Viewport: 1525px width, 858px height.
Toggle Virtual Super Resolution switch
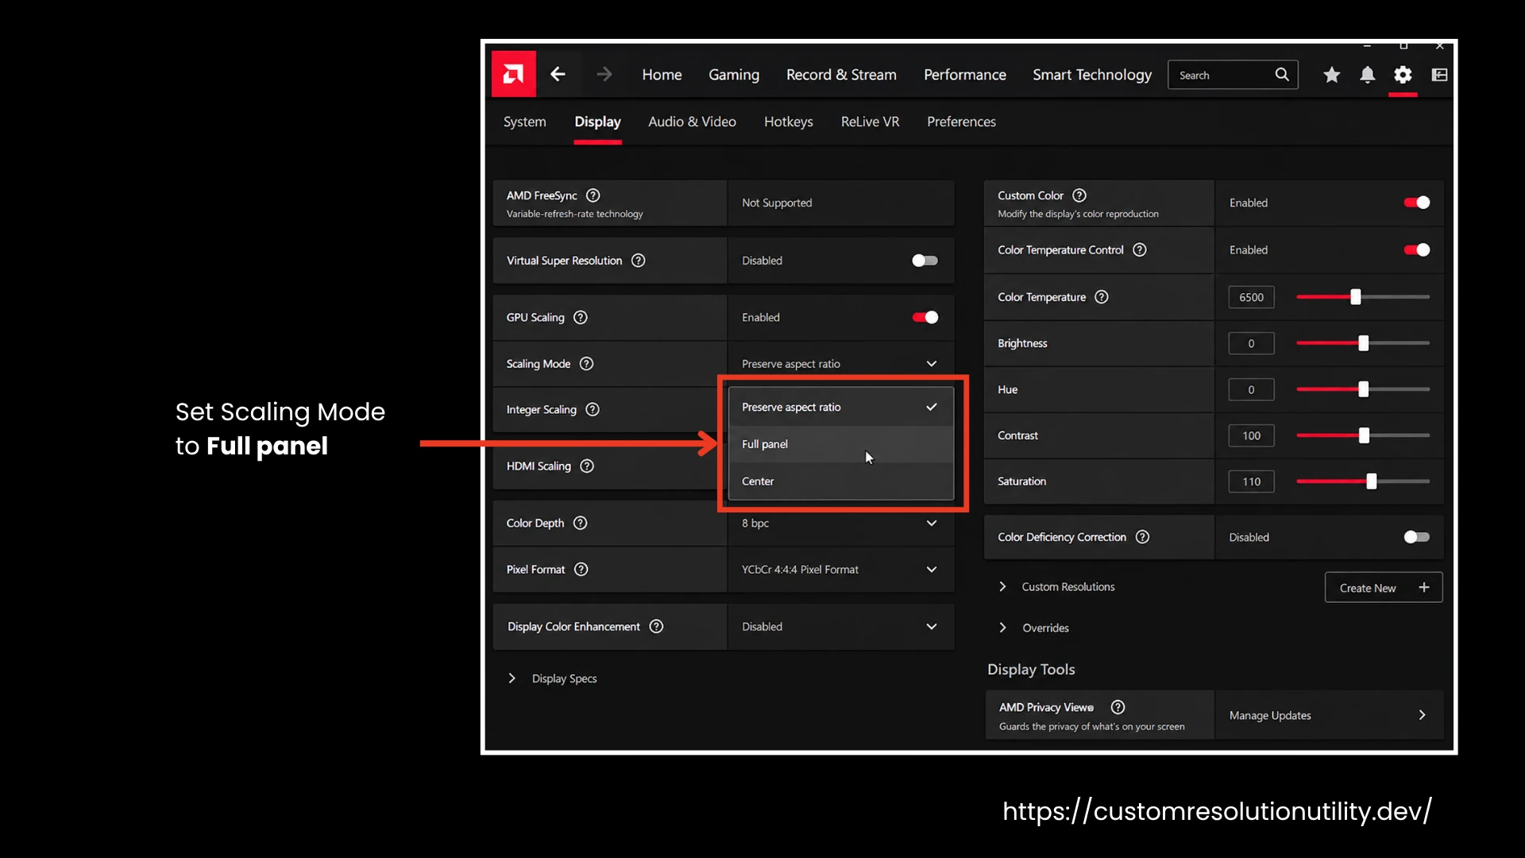tap(925, 261)
